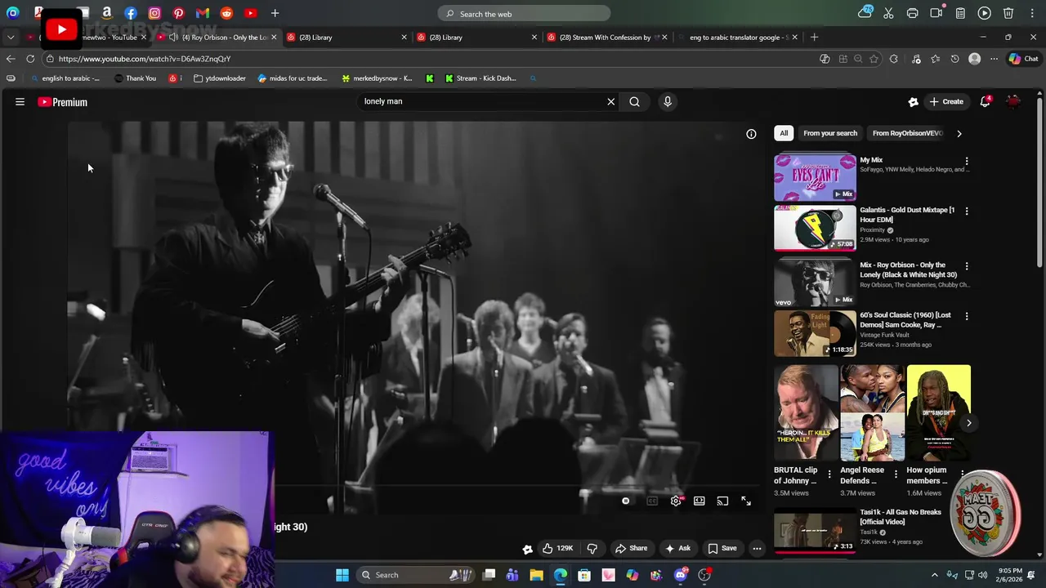The image size is (1046, 588).
Task: Open options for BRUTAL clip short
Action: [829, 474]
